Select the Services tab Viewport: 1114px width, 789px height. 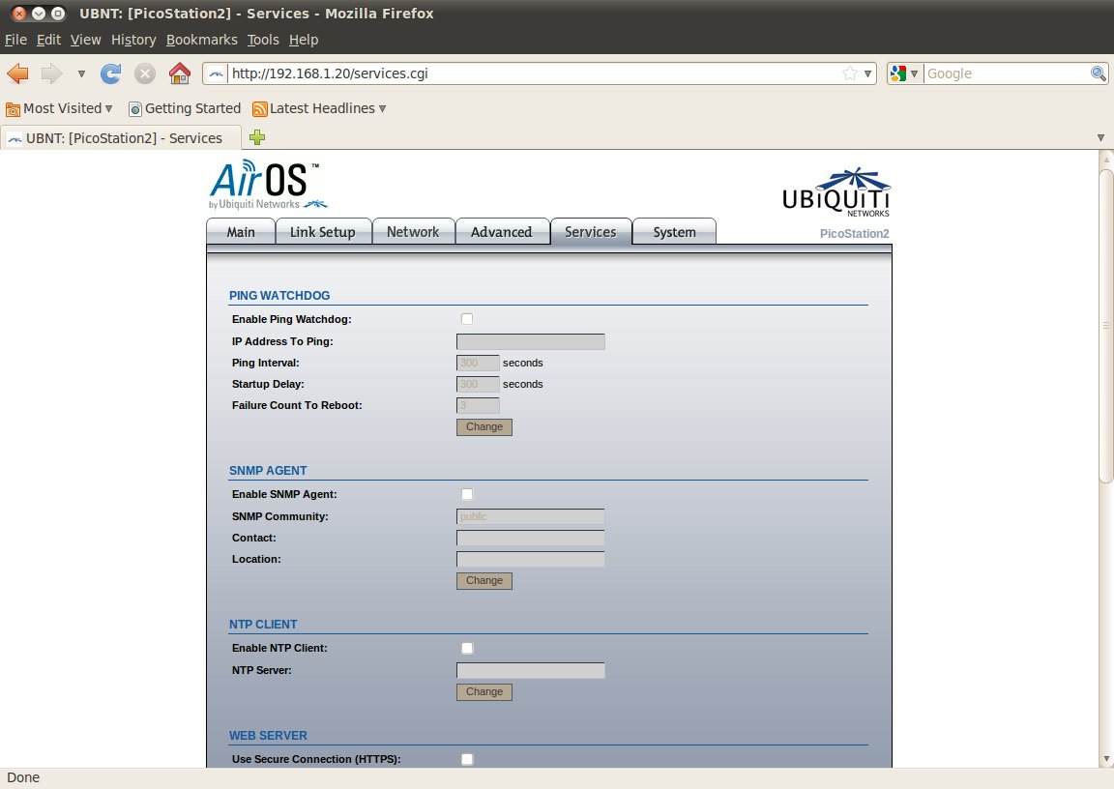tap(591, 231)
